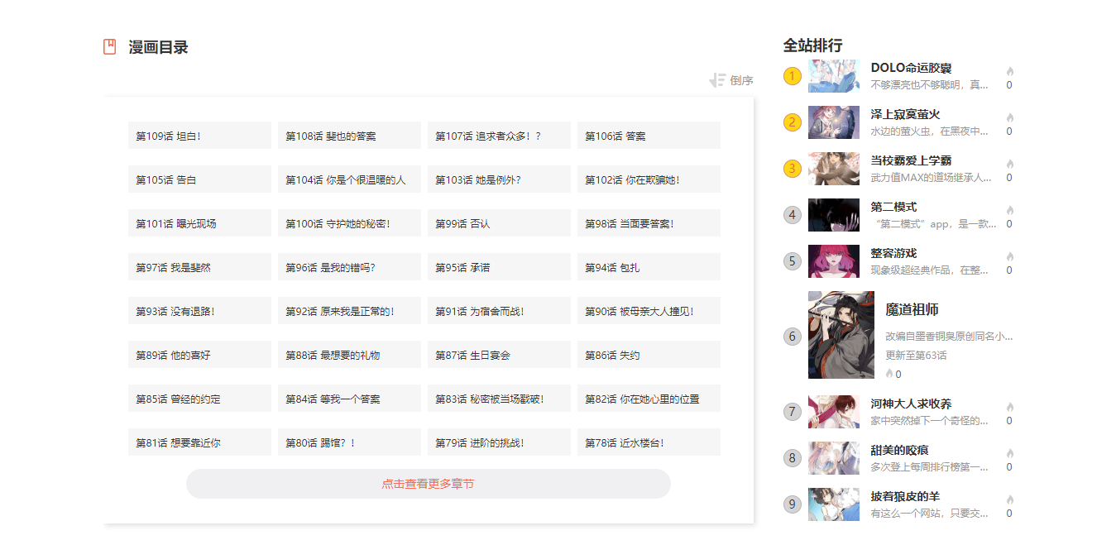Click the rank 3 gold badge

pos(793,169)
